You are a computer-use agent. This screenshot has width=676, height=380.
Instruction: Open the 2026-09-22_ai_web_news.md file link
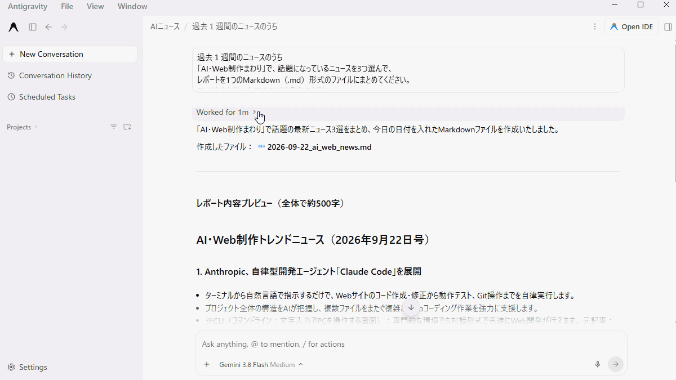pyautogui.click(x=315, y=147)
